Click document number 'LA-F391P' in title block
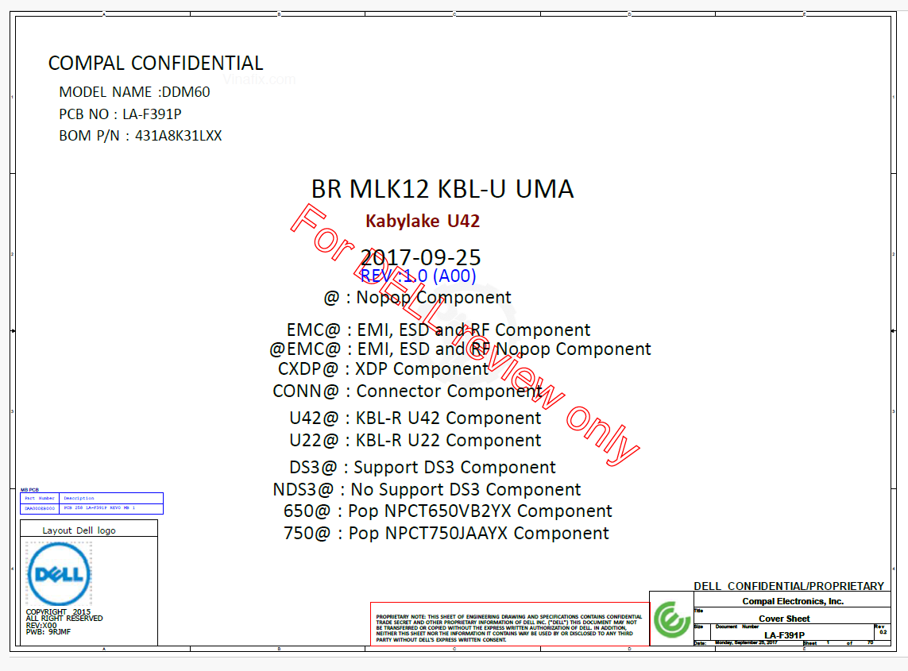This screenshot has height=671, width=908. (x=784, y=635)
